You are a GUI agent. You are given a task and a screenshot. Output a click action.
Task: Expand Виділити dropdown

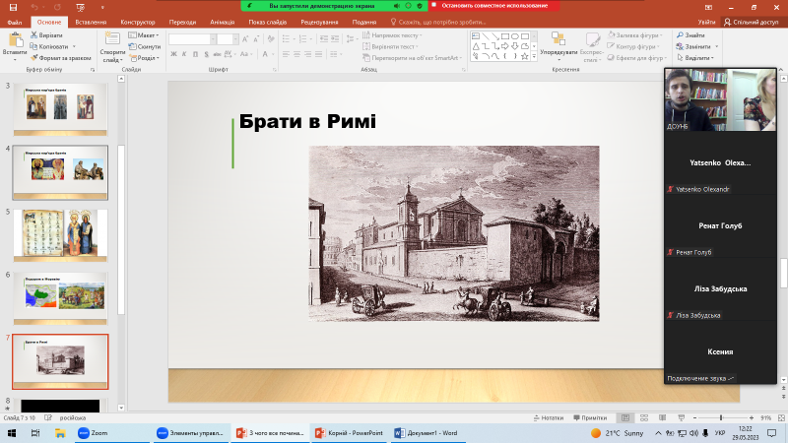(695, 58)
